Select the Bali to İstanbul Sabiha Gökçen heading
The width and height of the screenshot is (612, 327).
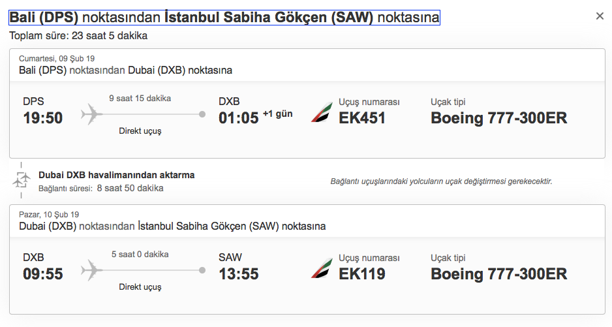click(x=224, y=18)
